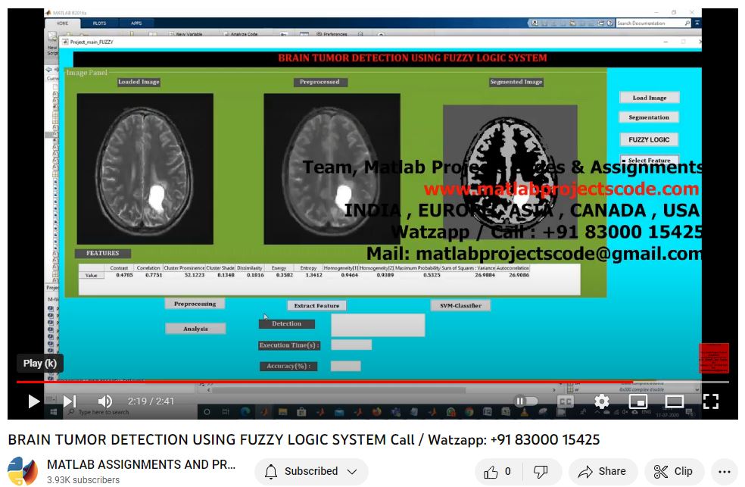Click the channel watermark on the video
745x487 pixels.
point(713,357)
